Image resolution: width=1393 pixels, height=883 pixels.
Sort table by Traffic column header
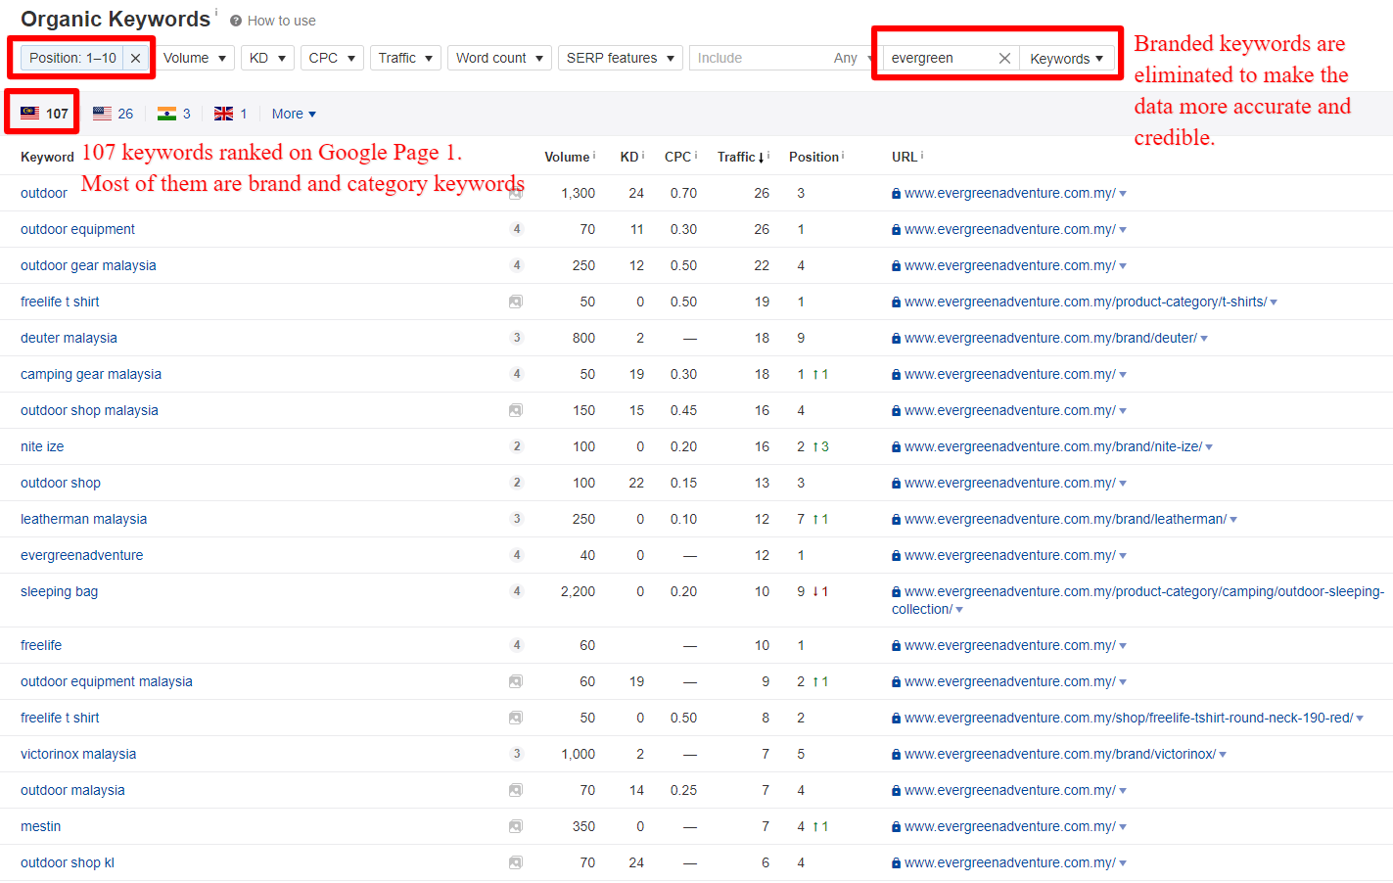pos(741,157)
